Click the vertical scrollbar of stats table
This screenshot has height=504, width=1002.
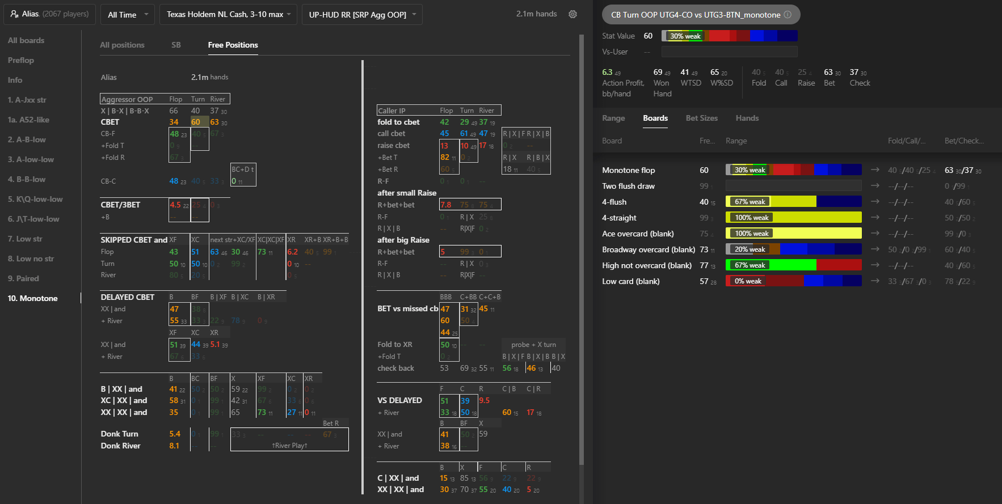point(581,249)
